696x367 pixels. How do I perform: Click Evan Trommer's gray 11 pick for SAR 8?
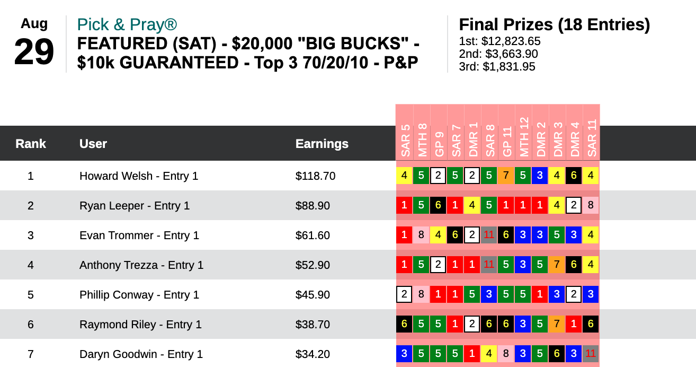pos(490,235)
